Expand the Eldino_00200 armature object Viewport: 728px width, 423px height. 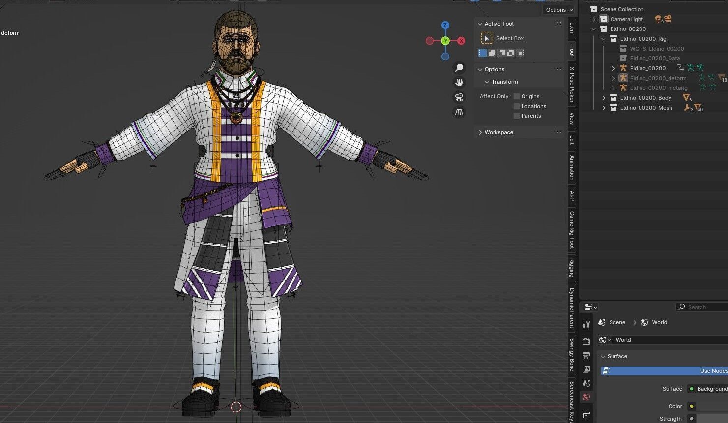[x=613, y=68]
